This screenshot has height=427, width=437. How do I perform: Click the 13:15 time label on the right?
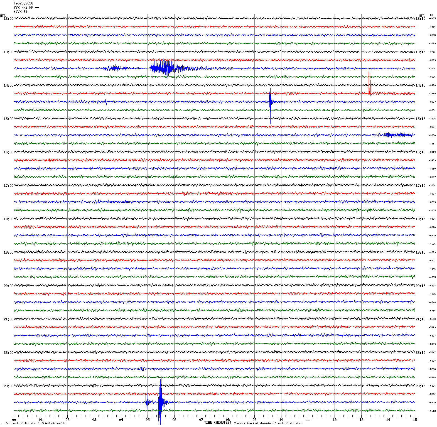click(420, 52)
